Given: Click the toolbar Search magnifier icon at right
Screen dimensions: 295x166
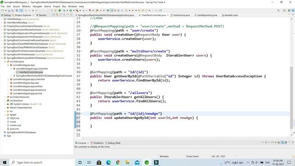Looking at the screenshot, I should 278,11.
